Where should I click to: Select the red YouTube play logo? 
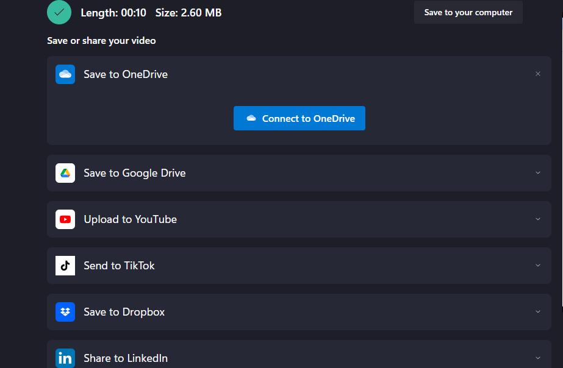pyautogui.click(x=65, y=219)
